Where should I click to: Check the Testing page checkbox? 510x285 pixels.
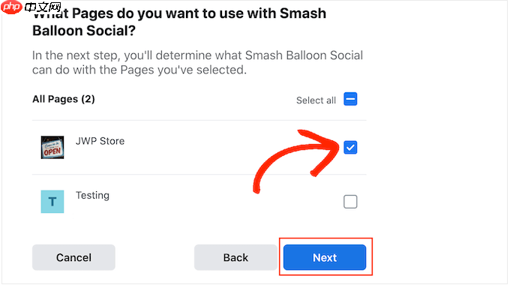click(x=350, y=202)
